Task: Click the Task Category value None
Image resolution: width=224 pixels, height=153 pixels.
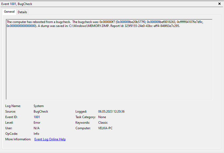Action: (x=102, y=117)
